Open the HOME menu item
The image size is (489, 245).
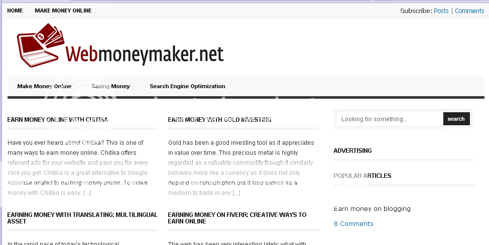[x=15, y=11]
